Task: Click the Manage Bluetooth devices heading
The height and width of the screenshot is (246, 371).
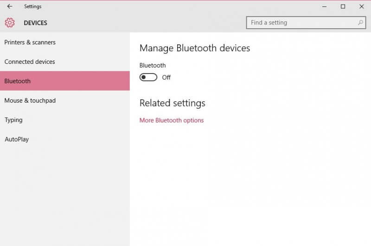Action: [195, 48]
